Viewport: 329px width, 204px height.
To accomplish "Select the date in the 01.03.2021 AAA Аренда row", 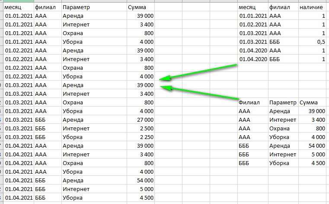I will (19, 85).
